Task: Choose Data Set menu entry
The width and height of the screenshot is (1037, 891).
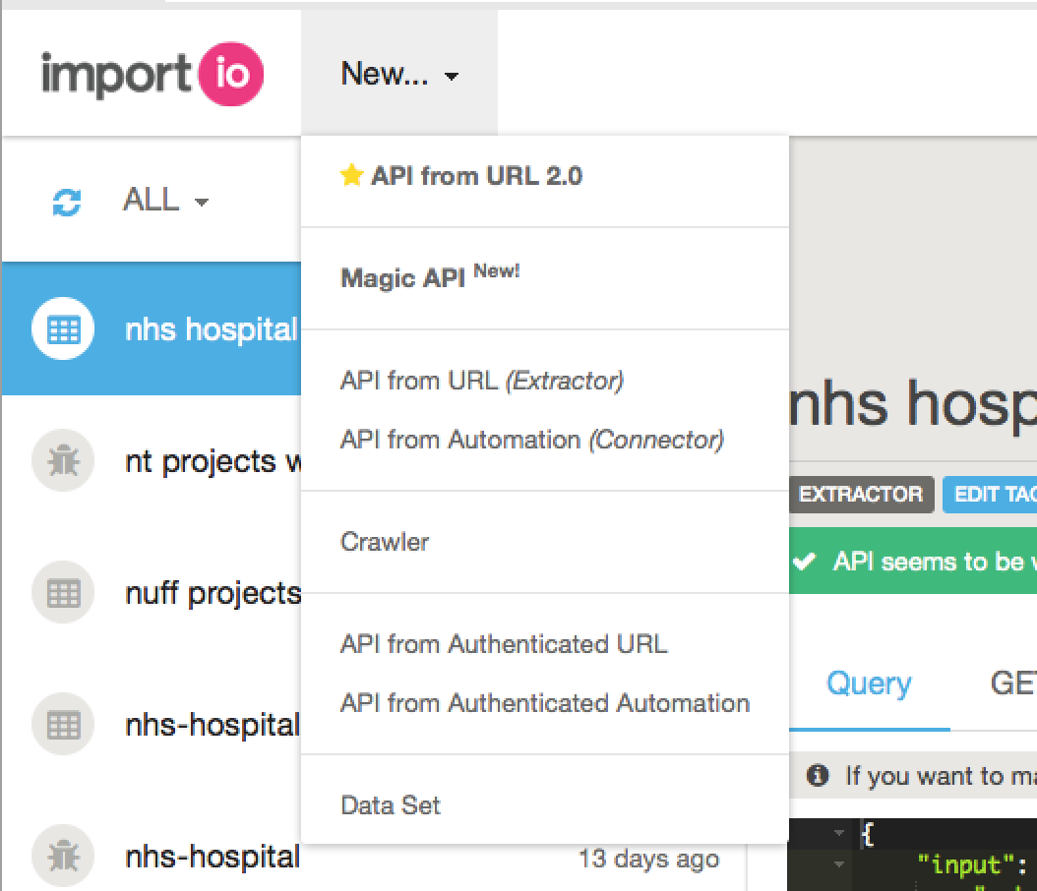Action: coord(545,805)
